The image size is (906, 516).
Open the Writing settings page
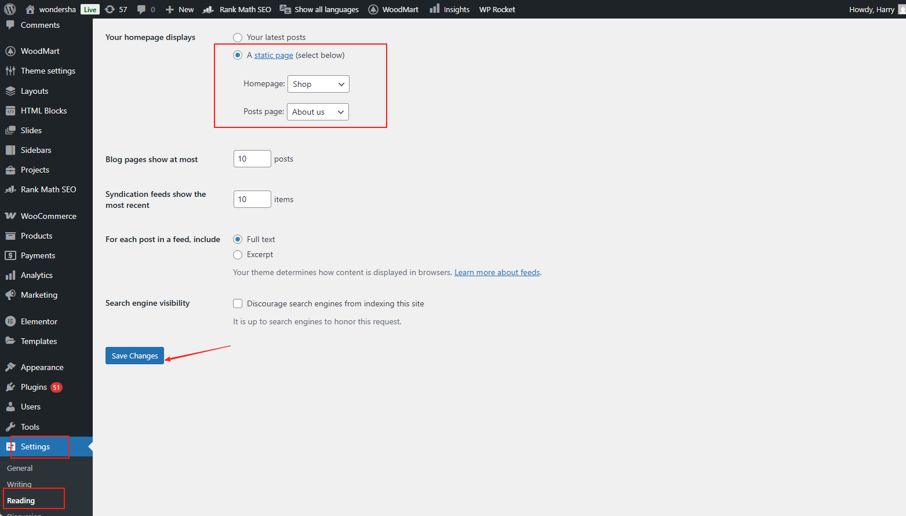(19, 484)
